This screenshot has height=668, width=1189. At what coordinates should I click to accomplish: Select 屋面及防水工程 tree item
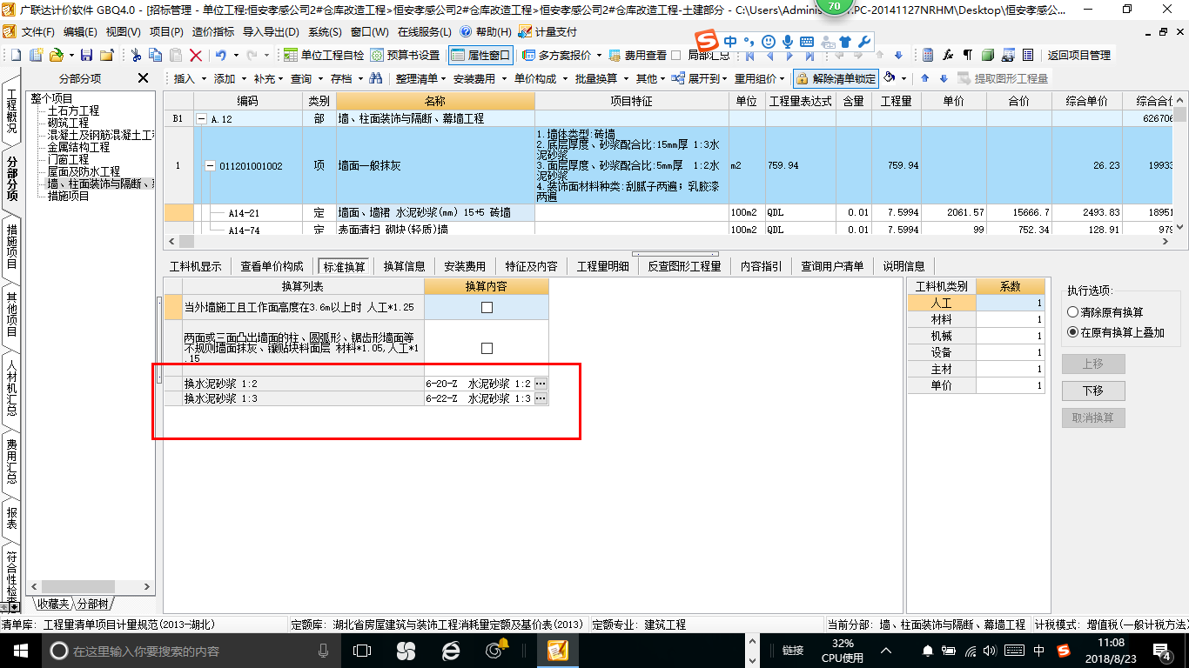(x=84, y=171)
